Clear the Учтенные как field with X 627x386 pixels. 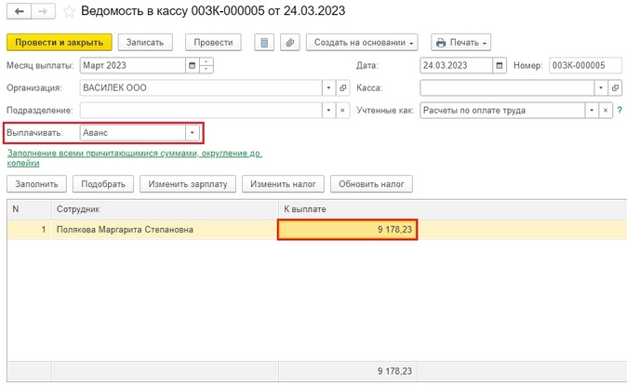(606, 111)
